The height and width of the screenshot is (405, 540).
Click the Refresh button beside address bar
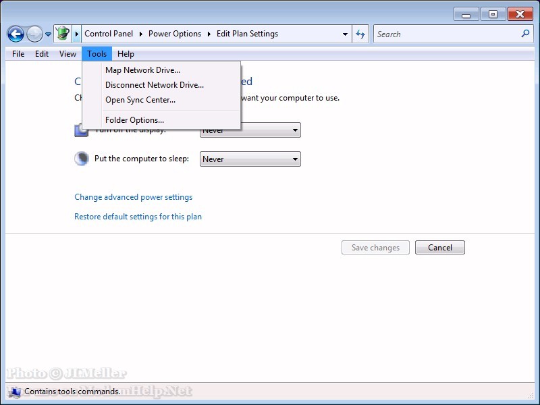click(361, 34)
